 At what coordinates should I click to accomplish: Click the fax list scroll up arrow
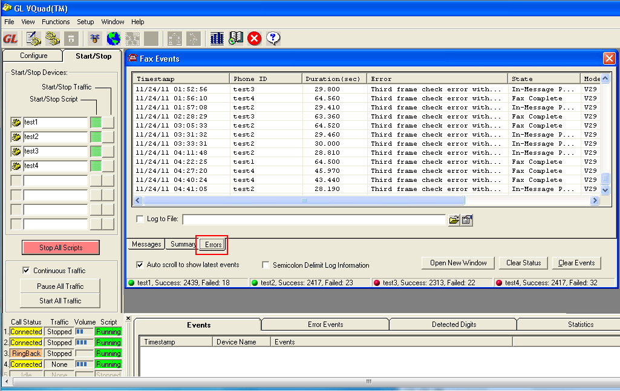[x=605, y=78]
